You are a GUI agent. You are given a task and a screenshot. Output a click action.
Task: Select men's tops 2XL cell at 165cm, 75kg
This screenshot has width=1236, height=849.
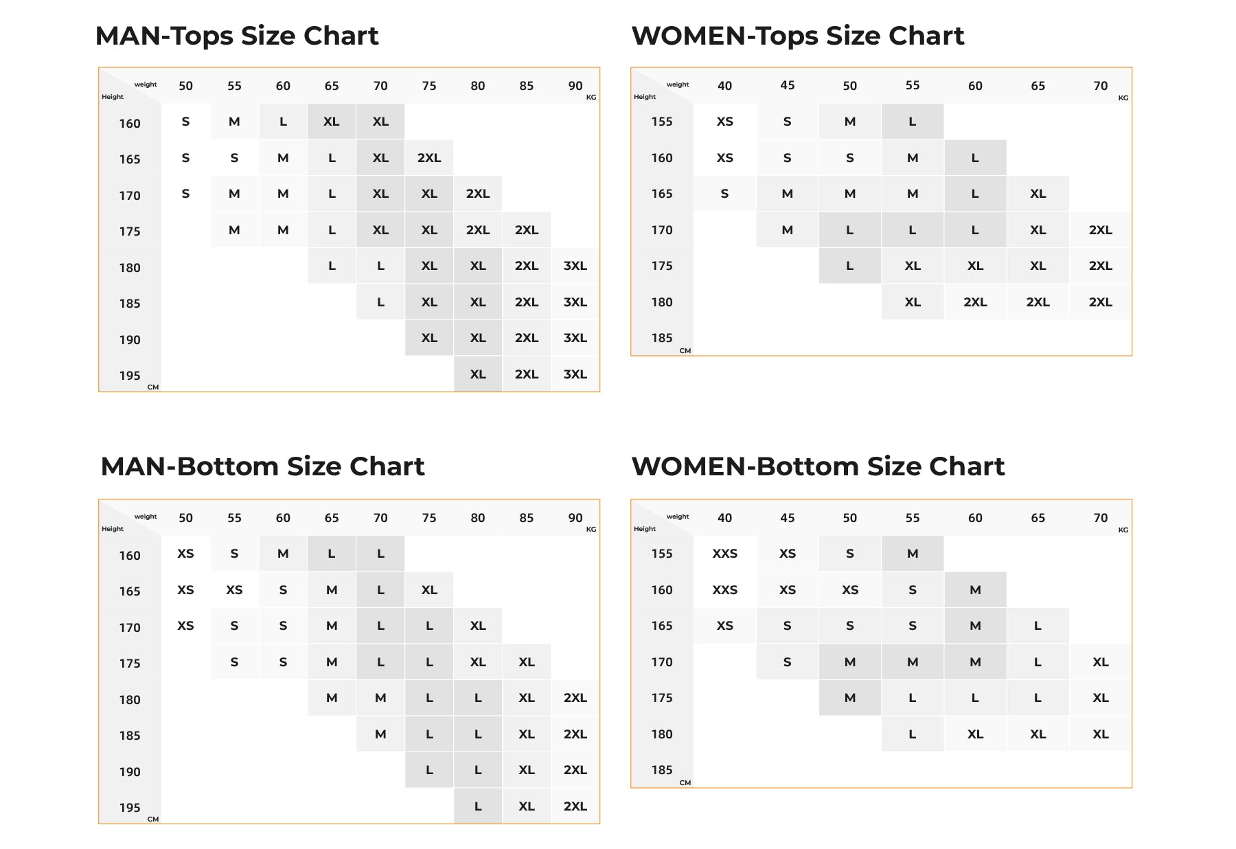pyautogui.click(x=429, y=158)
